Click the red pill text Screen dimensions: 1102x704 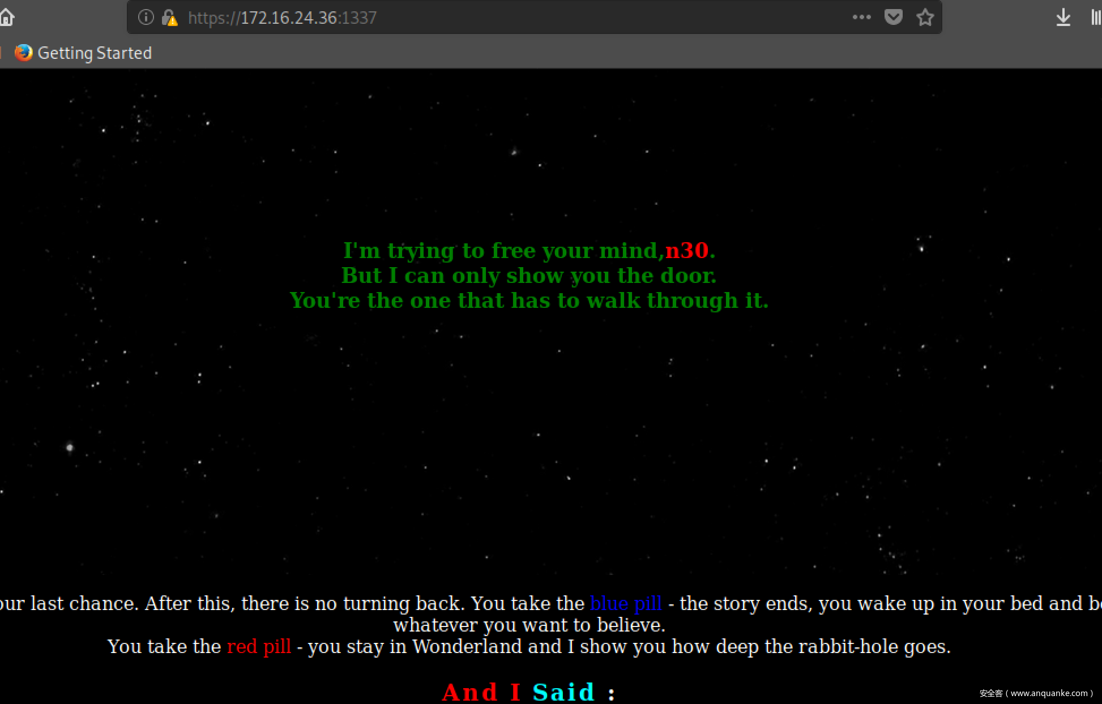259,646
